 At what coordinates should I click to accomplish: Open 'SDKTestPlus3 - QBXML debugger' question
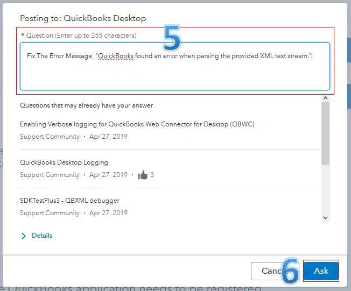69,201
